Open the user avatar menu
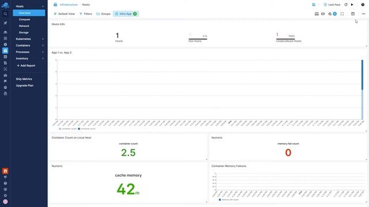369x207 pixels. [x=5, y=202]
